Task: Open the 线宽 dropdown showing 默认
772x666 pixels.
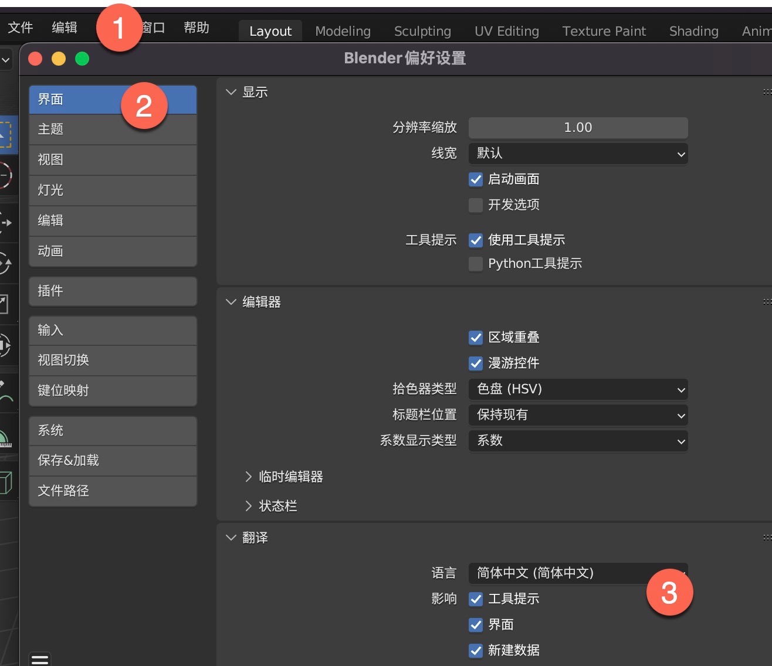Action: [578, 154]
